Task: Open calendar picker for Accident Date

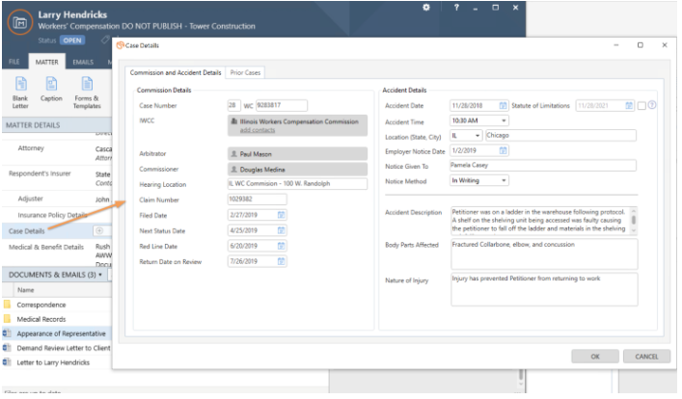Action: (503, 106)
